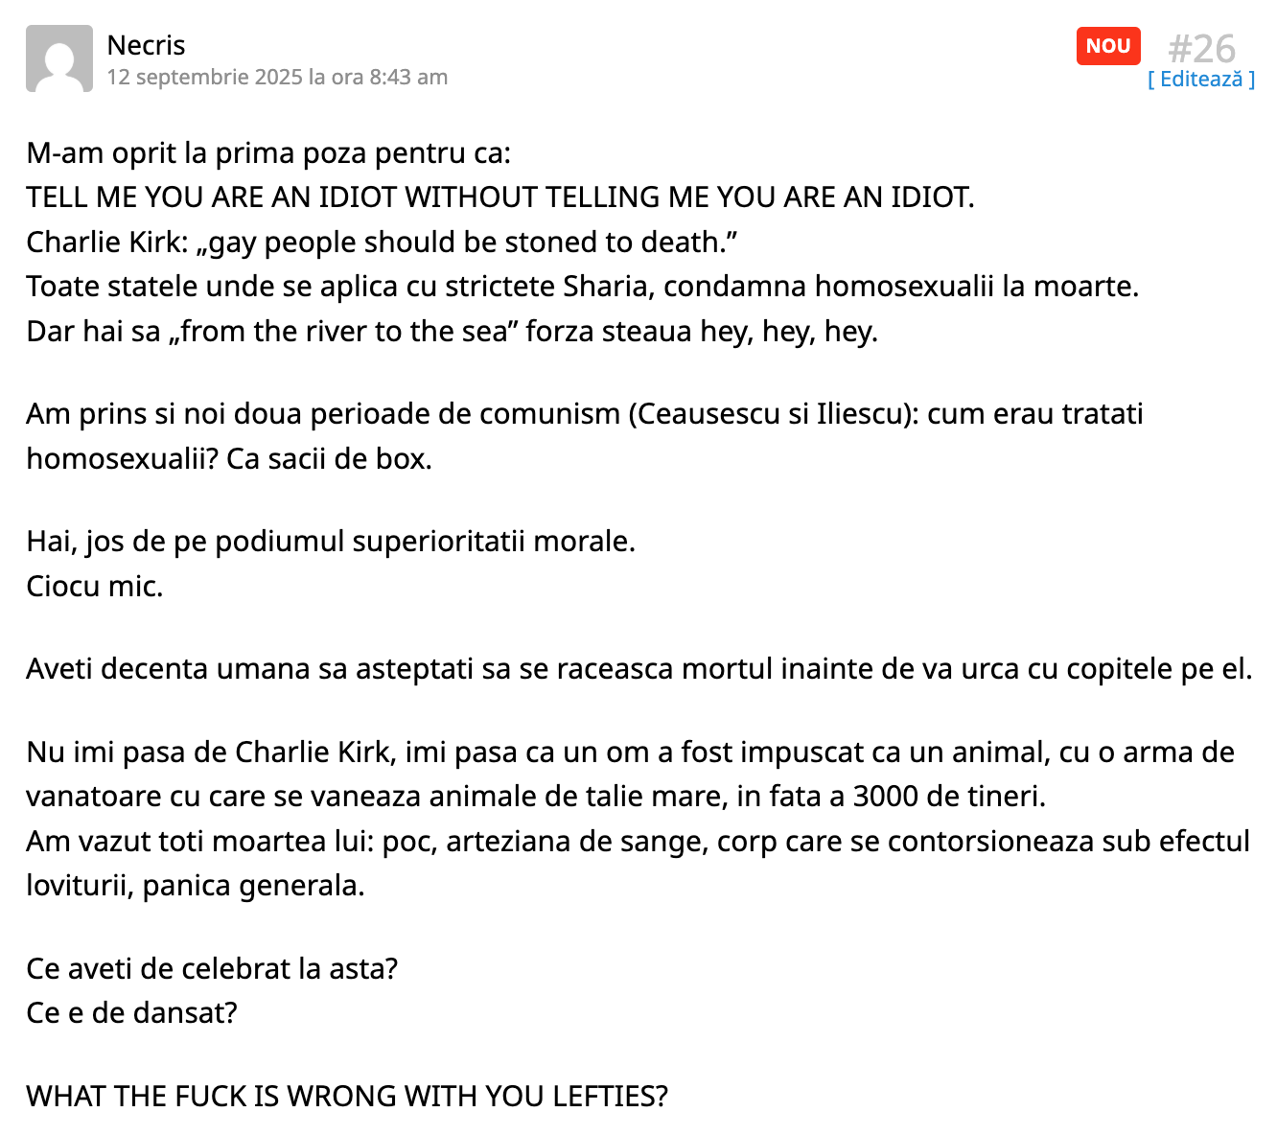The image size is (1277, 1135).
Task: Click the line beginning with 'Charlie Kirk:'
Action: click(x=382, y=243)
